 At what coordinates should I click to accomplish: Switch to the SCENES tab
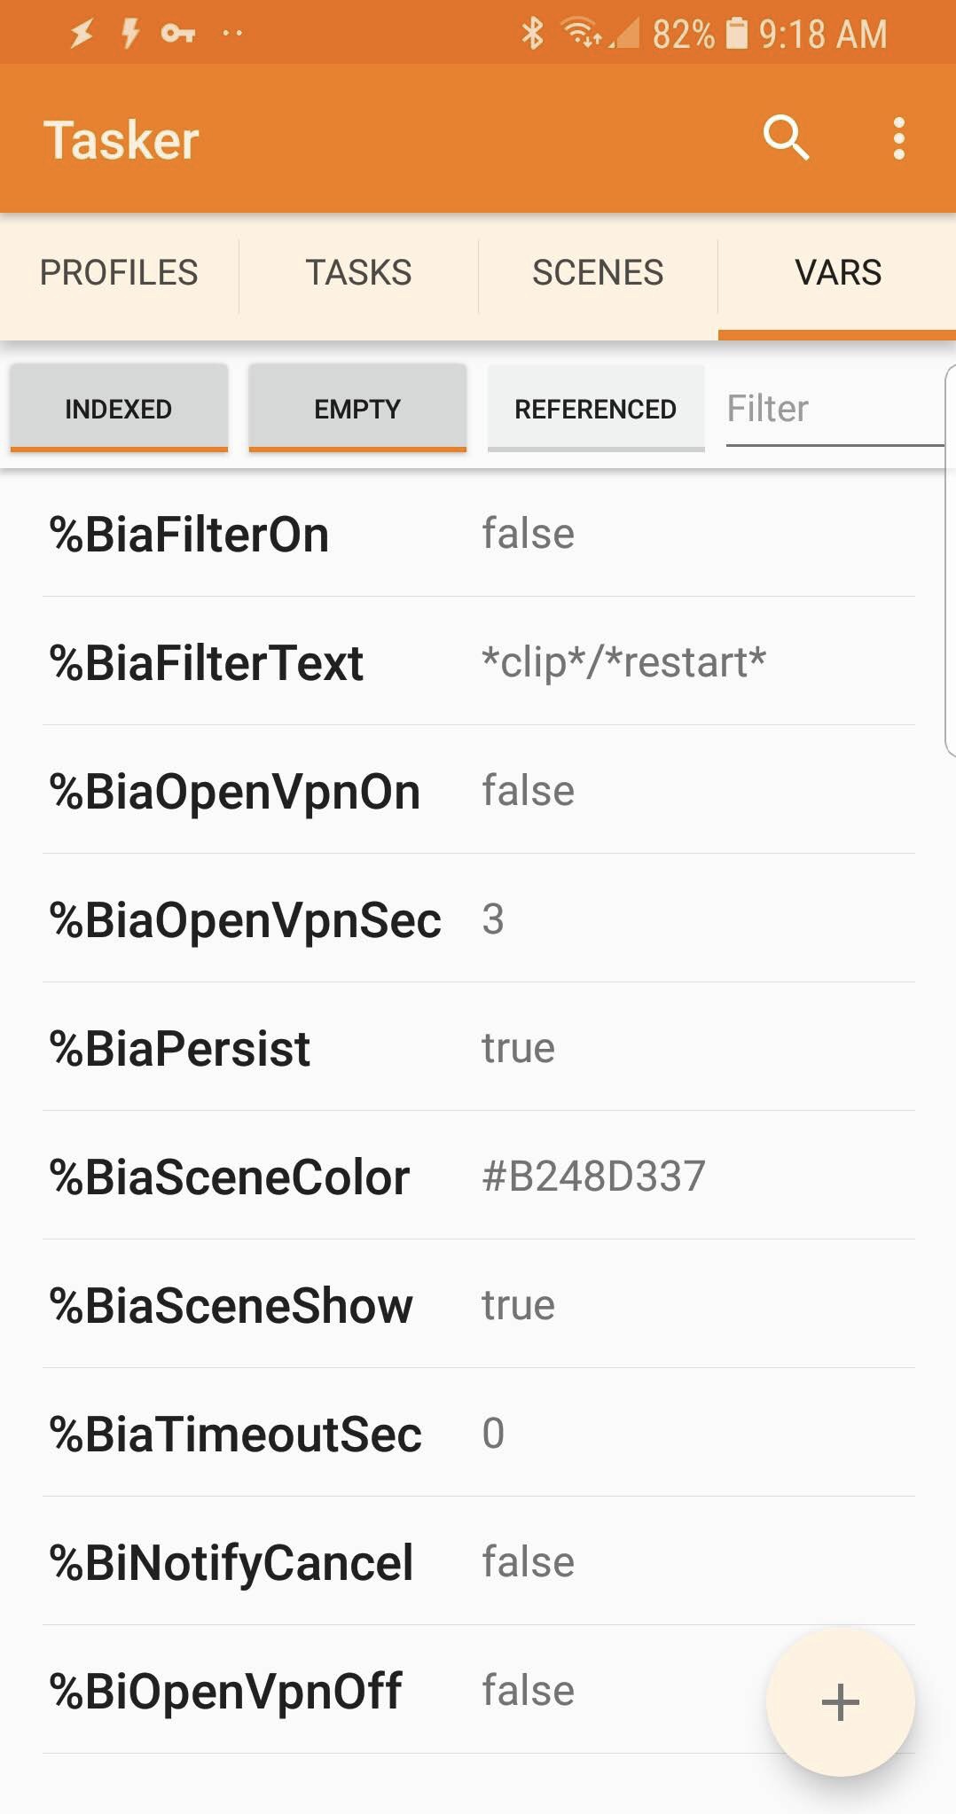598,273
